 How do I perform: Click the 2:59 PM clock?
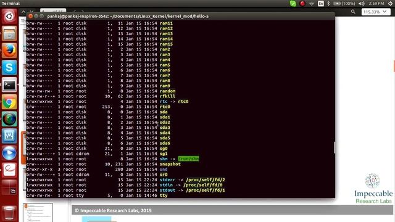[376, 4]
